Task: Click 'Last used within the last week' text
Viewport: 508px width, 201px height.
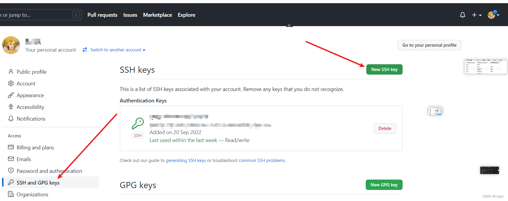Action: pos(183,140)
